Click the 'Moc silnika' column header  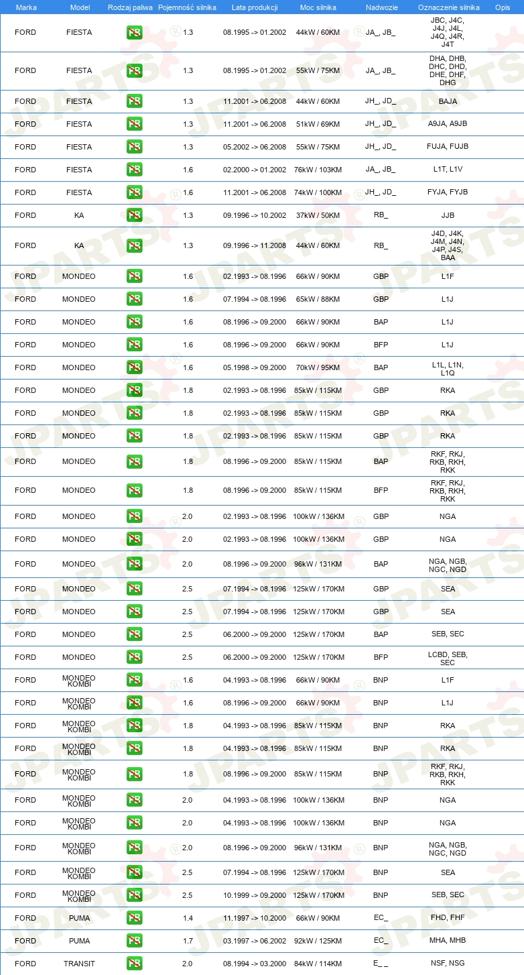tap(318, 7)
